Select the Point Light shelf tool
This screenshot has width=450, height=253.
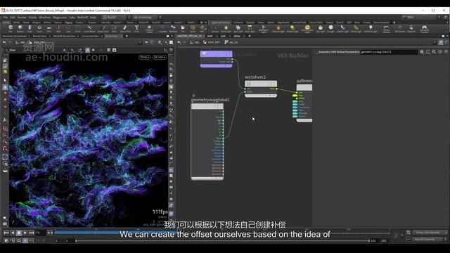[226, 29]
